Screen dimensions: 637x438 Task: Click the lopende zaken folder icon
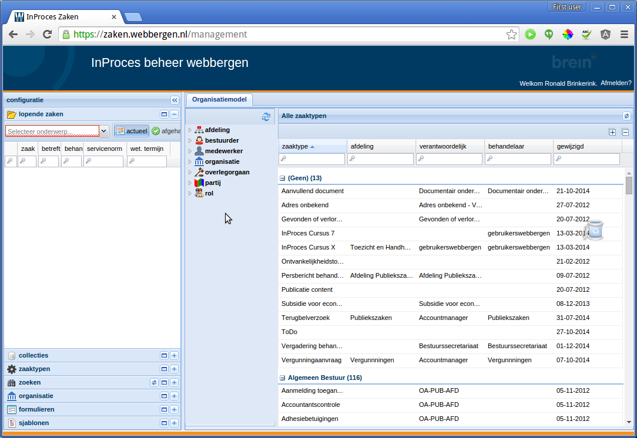[11, 114]
